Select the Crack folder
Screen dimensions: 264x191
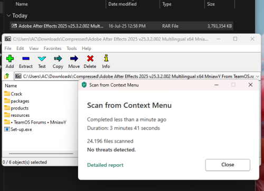point(13,94)
